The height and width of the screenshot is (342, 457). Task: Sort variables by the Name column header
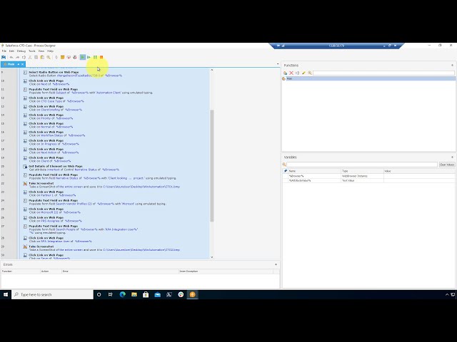314,171
